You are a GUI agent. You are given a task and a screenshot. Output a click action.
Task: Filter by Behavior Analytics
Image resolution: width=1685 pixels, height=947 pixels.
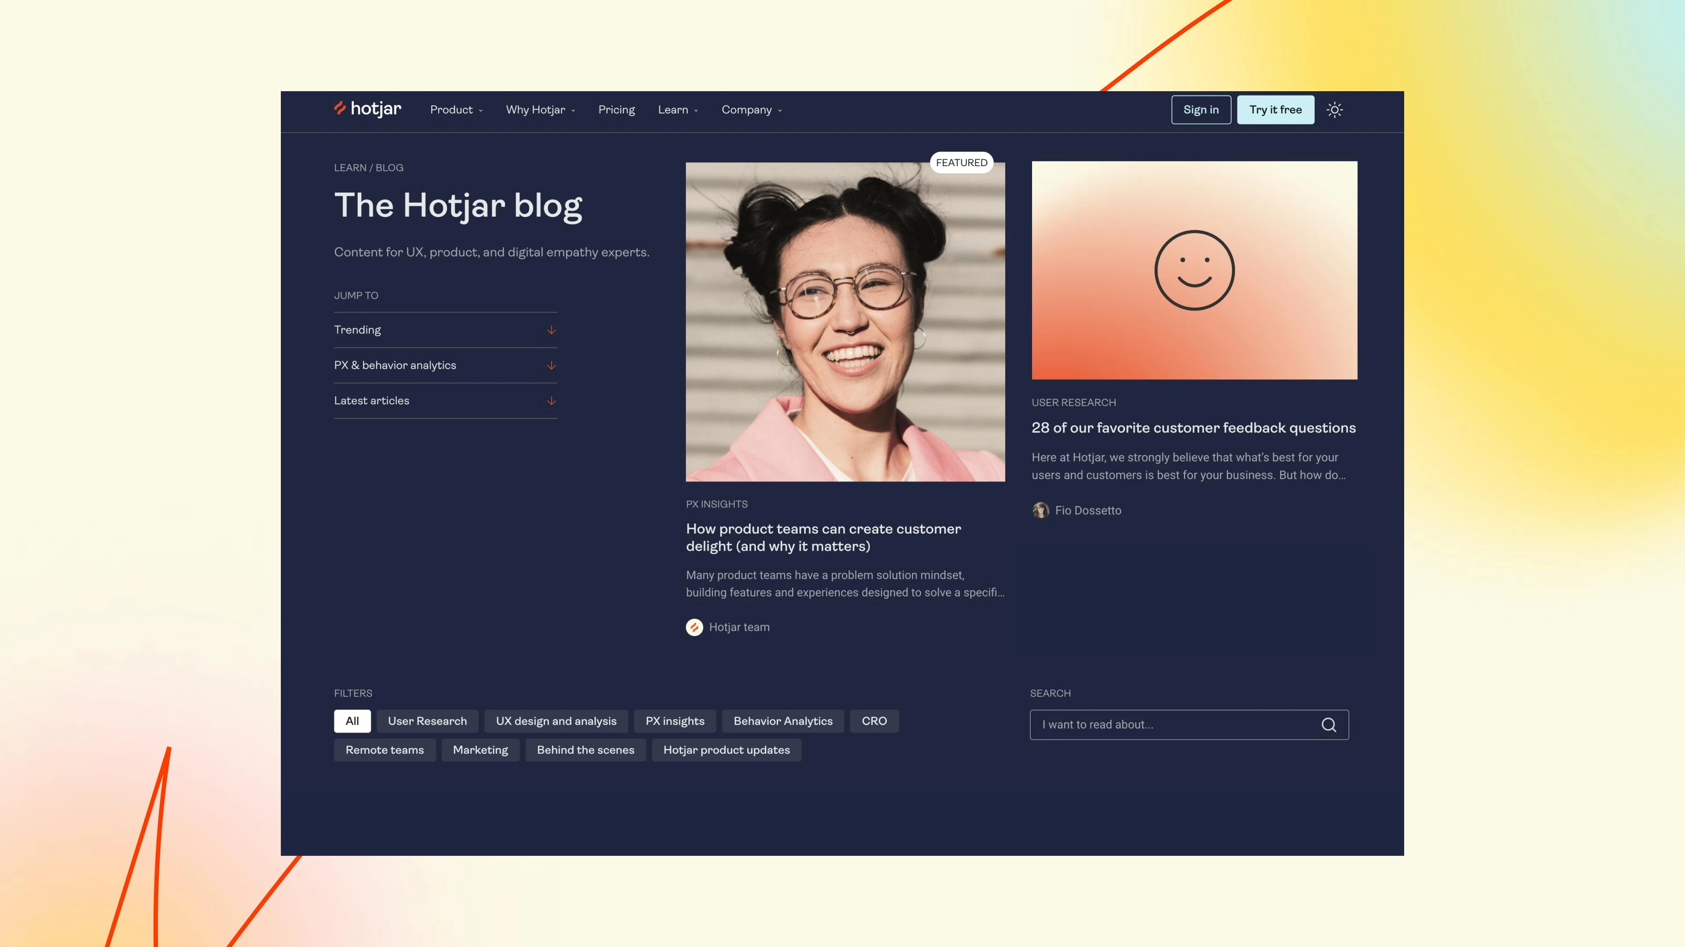coord(783,721)
